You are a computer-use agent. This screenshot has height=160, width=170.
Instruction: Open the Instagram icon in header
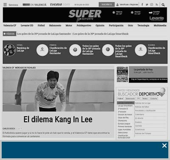coord(152,5)
